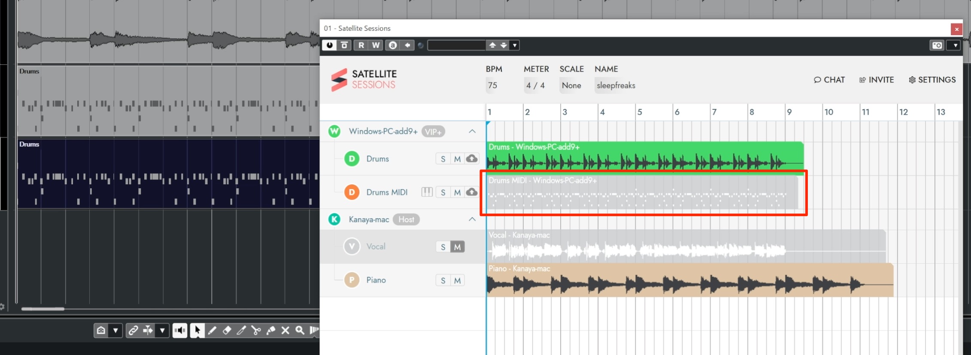Load the previous preset with up arrow
The image size is (971, 355).
pyautogui.click(x=492, y=45)
